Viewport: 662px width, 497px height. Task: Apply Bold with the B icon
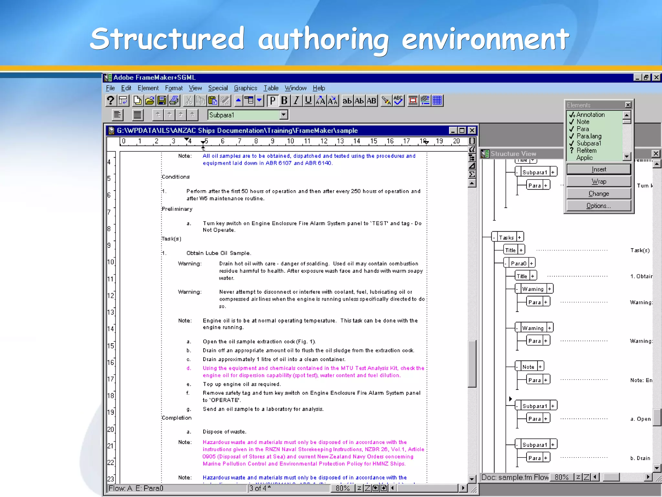pyautogui.click(x=284, y=101)
